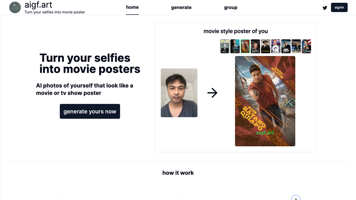Choose the fourth dark close-up face thumbnail
Screen dimensions: 356x200
(x=255, y=46)
